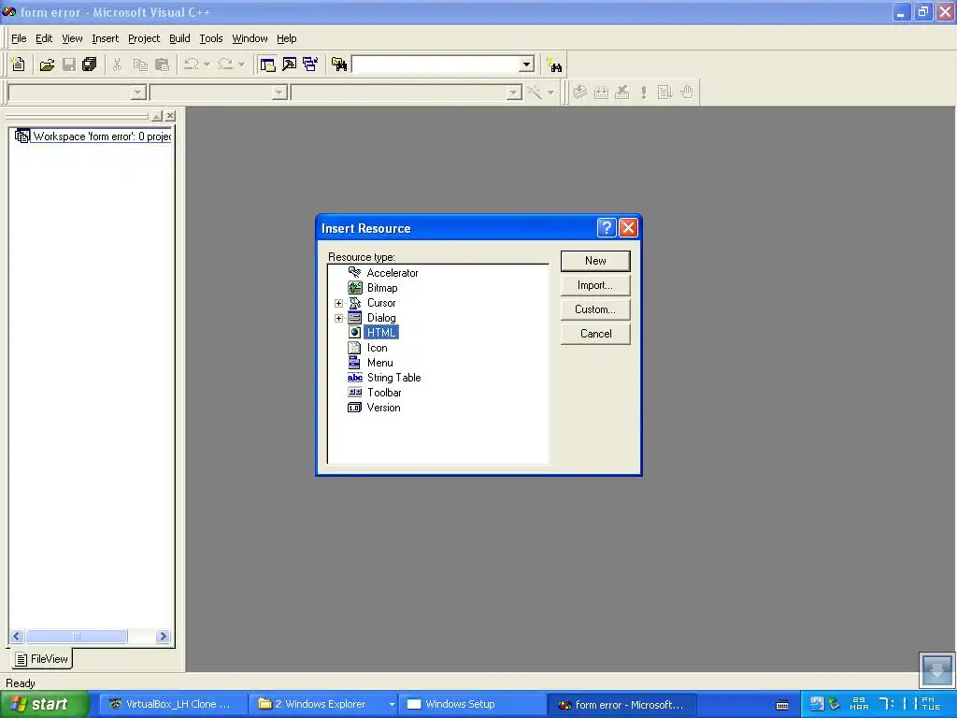957x718 pixels.
Task: Select Accelerator resource type
Action: 392,273
